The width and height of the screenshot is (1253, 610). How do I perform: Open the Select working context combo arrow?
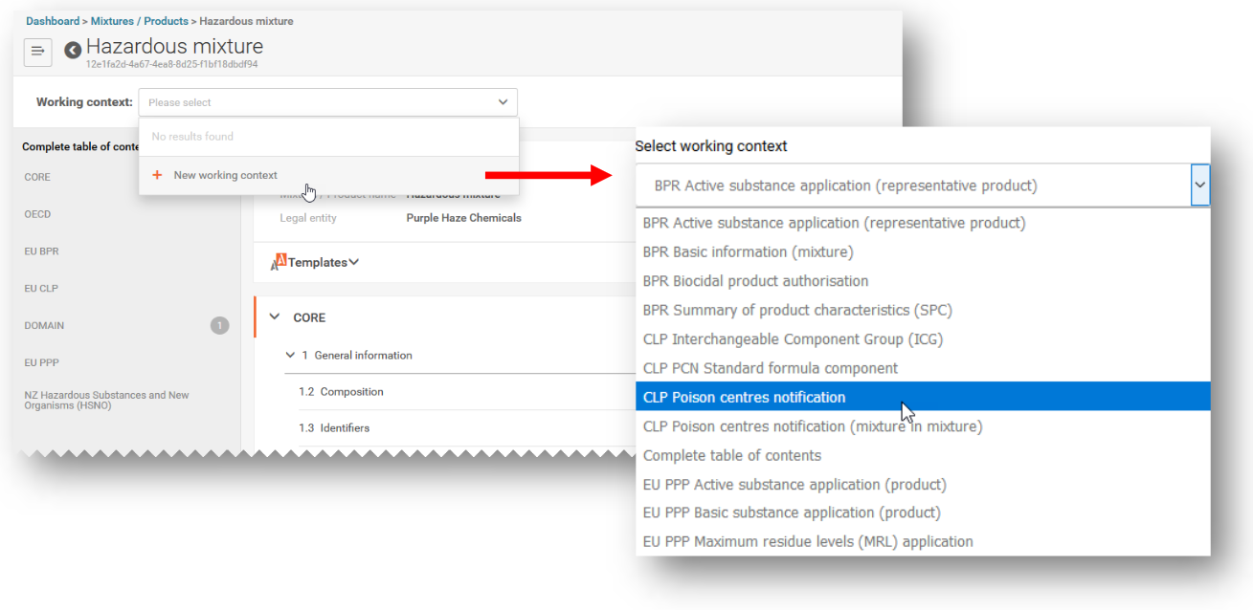point(1199,185)
